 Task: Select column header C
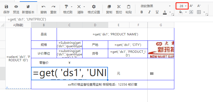(69, 25)
